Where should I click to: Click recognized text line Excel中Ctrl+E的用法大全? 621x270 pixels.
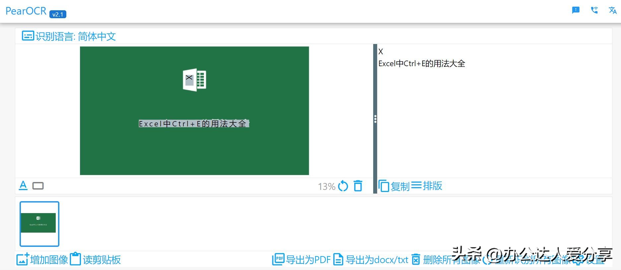coord(422,64)
